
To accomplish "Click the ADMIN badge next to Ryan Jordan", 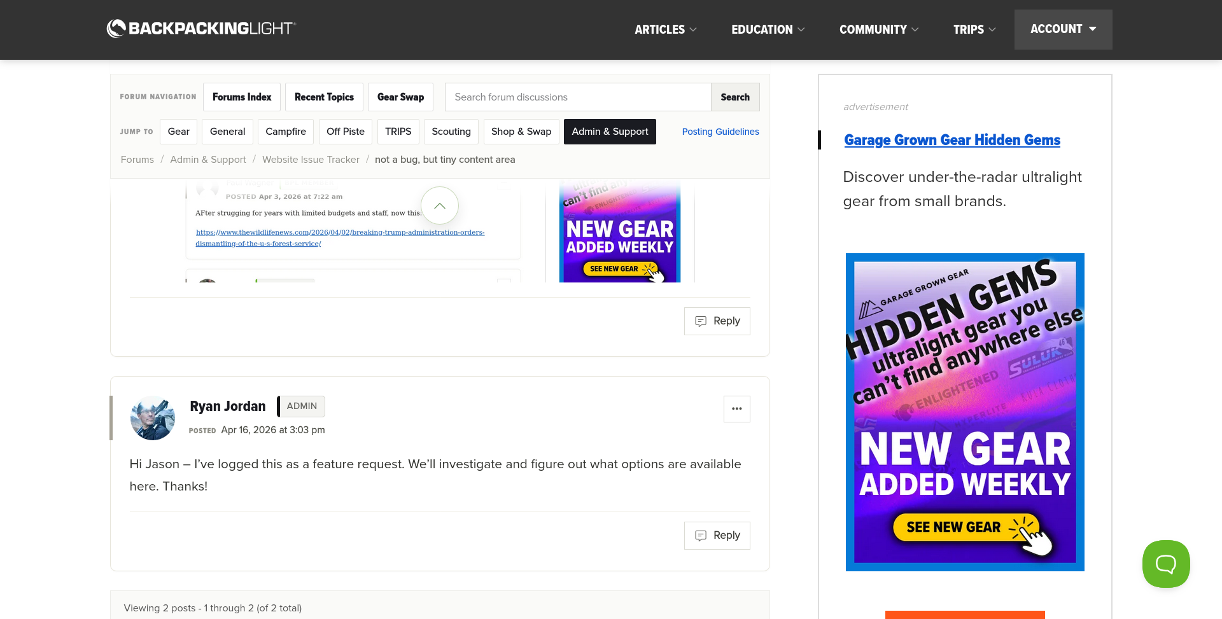I will [302, 407].
